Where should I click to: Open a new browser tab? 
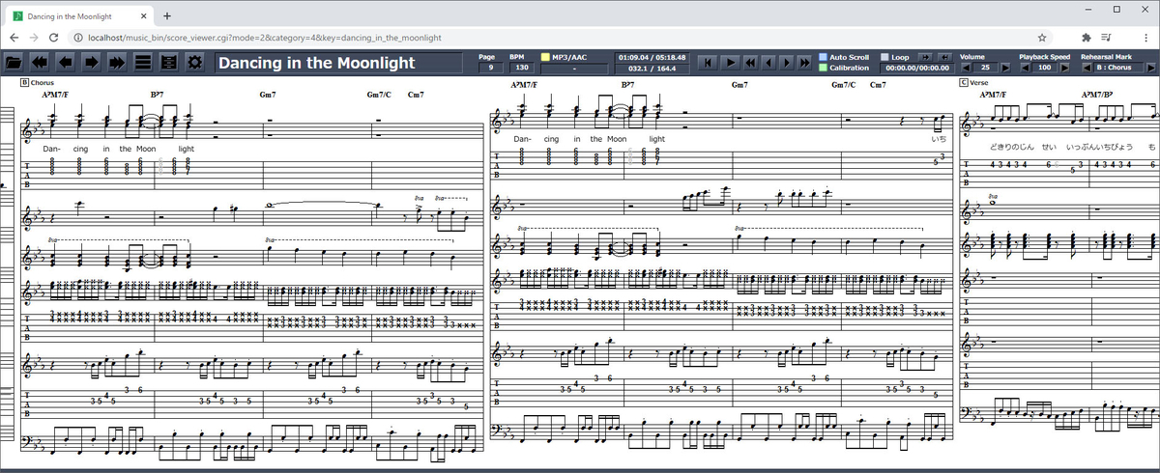[167, 16]
